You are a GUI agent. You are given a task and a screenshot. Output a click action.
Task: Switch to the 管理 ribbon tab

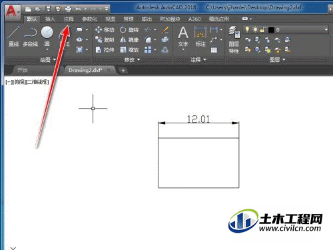[x=129, y=19]
